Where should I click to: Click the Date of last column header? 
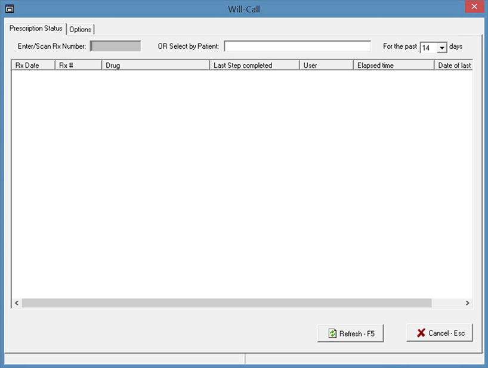pyautogui.click(x=453, y=66)
